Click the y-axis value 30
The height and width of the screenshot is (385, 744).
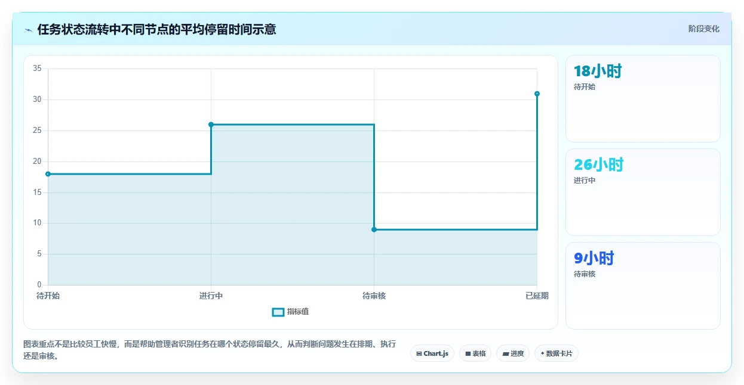point(37,100)
